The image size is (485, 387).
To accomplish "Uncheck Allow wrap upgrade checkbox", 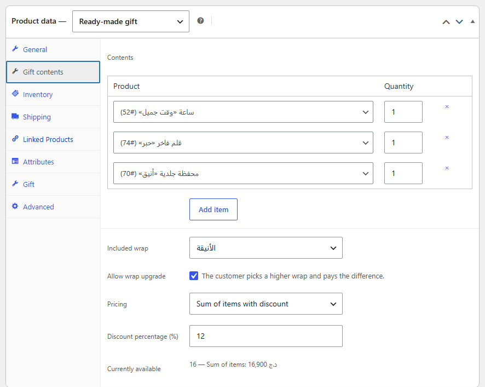I will tap(194, 276).
